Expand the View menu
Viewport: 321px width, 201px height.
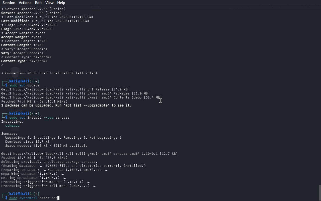(49, 3)
